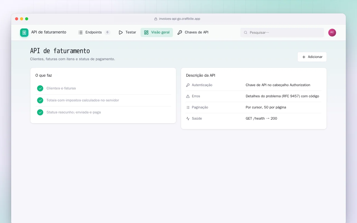
Task: Click the Por cursor, 50 por página value
Action: click(x=266, y=107)
